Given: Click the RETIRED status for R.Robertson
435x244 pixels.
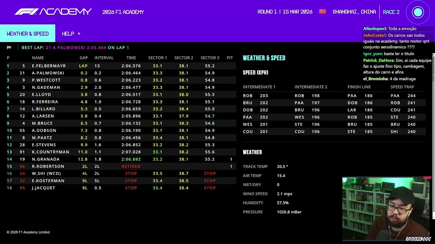Looking at the screenshot, I should pos(131,166).
